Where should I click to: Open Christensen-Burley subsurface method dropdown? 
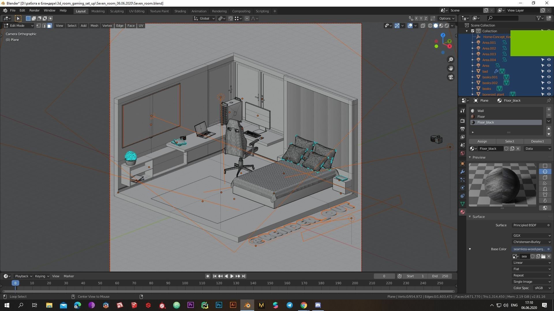[531, 242]
